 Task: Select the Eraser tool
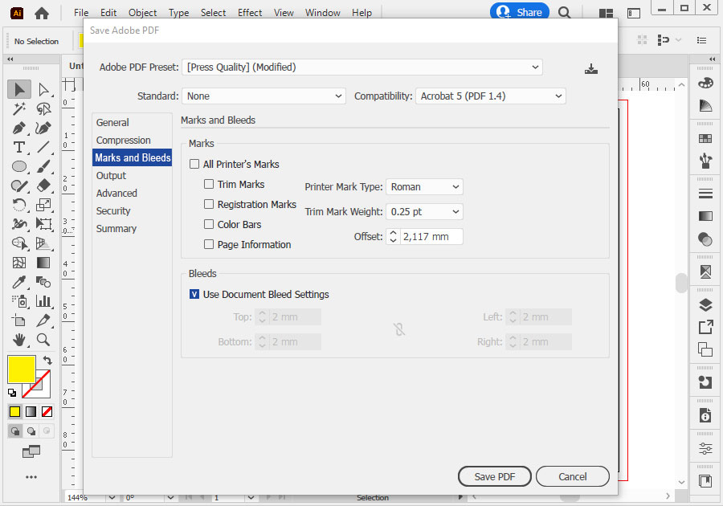(43, 186)
